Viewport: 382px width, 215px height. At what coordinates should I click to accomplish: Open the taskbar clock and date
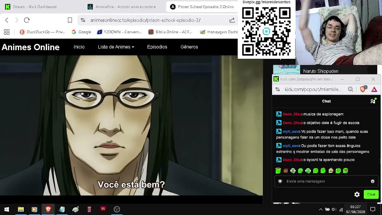[355, 209]
